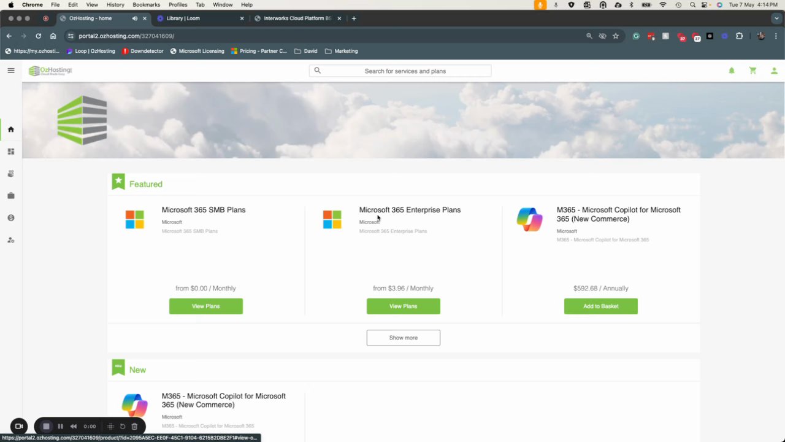This screenshot has width=785, height=442.
Task: Restart the Loom recording
Action: [x=122, y=426]
